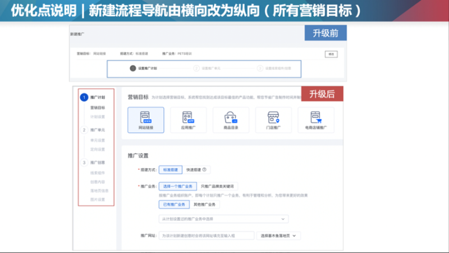The image size is (449, 253).
Task: Go to 定向设置 sub-step in side navigation
Action: [x=98, y=149]
